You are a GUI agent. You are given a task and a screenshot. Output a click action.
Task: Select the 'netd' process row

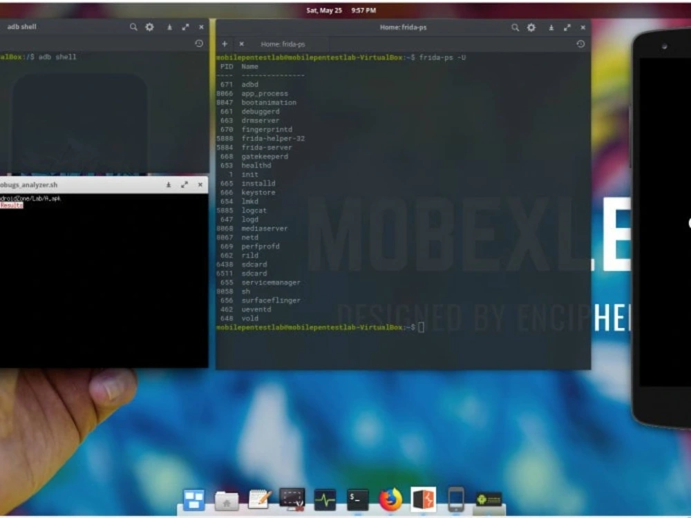[238, 238]
